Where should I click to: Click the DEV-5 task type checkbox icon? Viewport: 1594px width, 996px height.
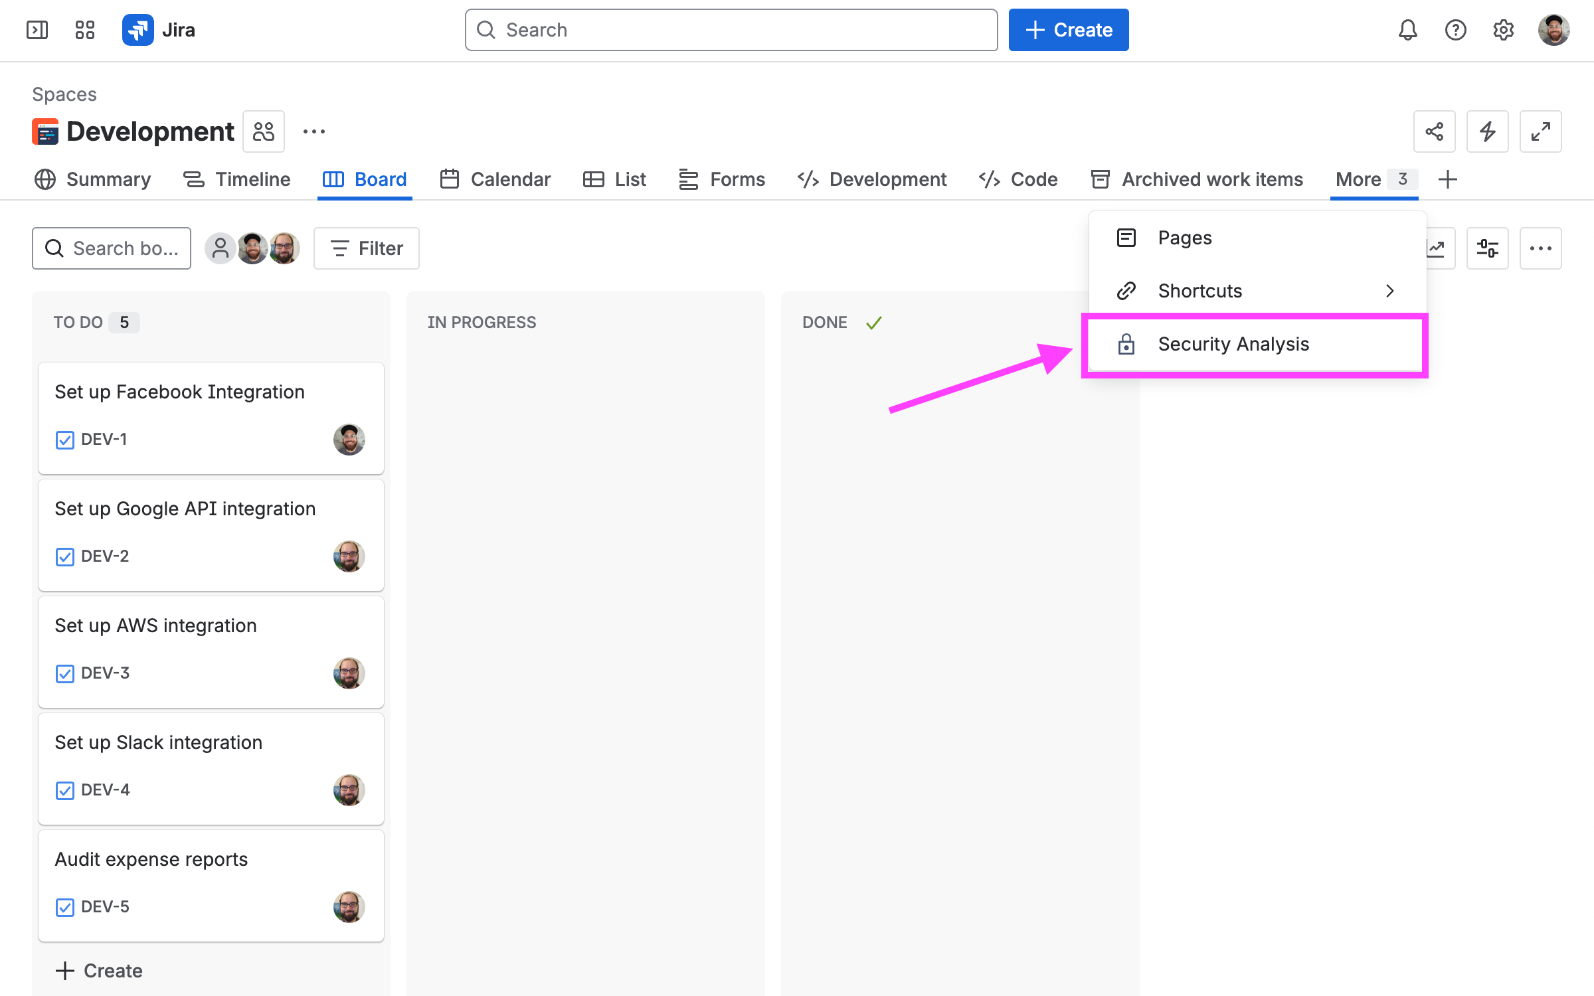pos(65,907)
